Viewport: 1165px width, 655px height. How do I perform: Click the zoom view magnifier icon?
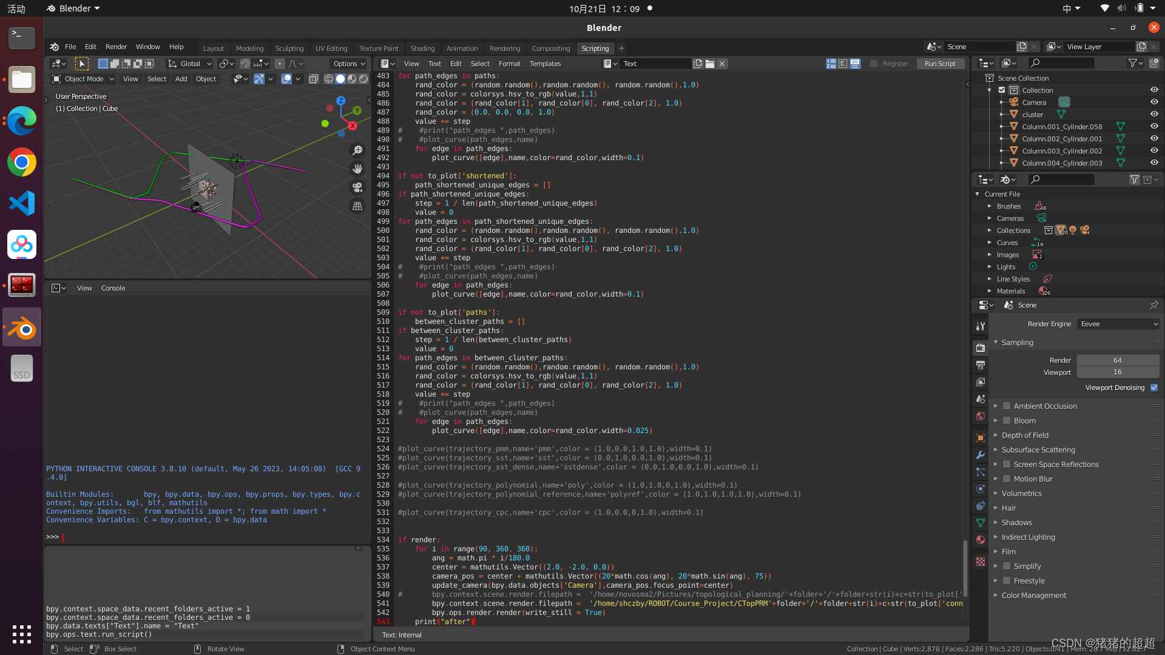click(357, 150)
